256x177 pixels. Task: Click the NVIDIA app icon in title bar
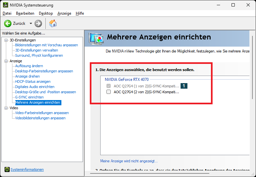(5, 5)
